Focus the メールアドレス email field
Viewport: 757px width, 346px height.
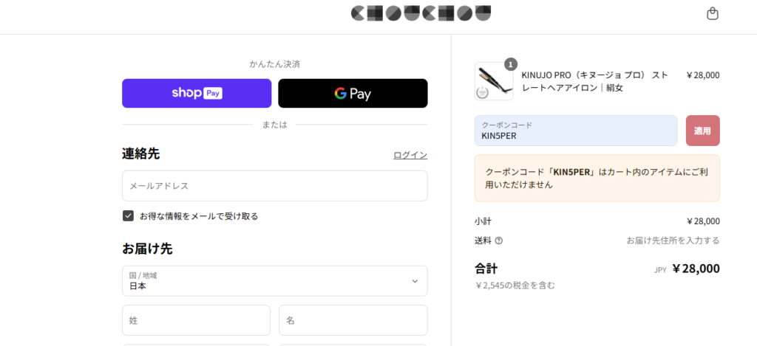pos(275,185)
